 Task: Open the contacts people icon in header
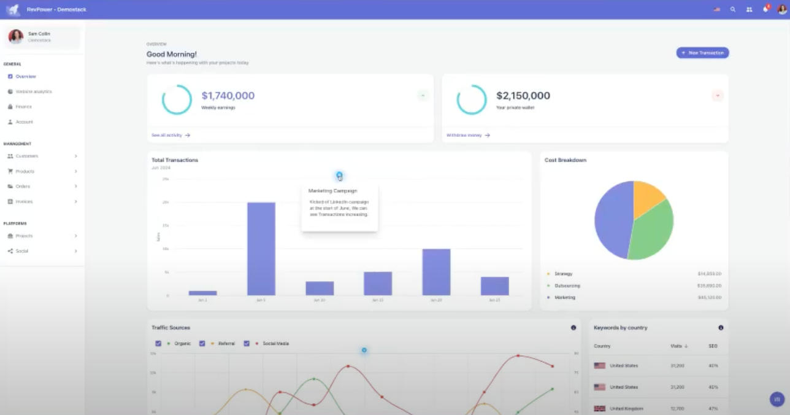[749, 10]
